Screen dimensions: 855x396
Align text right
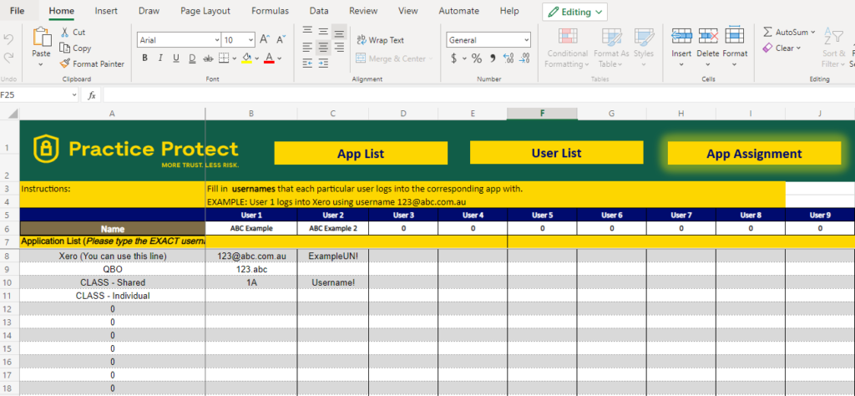click(x=339, y=47)
